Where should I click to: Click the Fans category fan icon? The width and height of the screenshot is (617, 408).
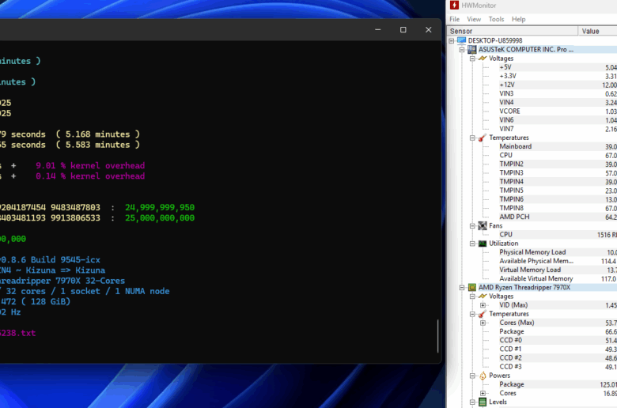coord(483,226)
